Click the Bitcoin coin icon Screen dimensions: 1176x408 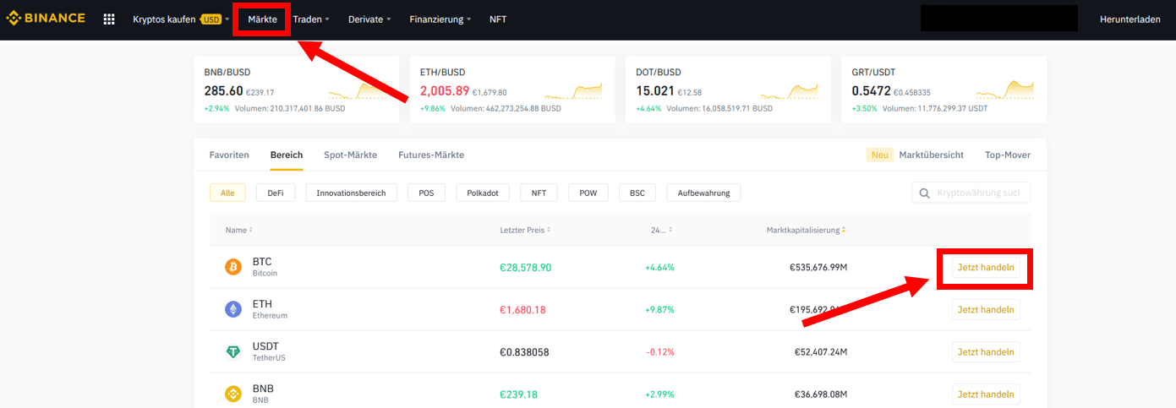(x=233, y=267)
